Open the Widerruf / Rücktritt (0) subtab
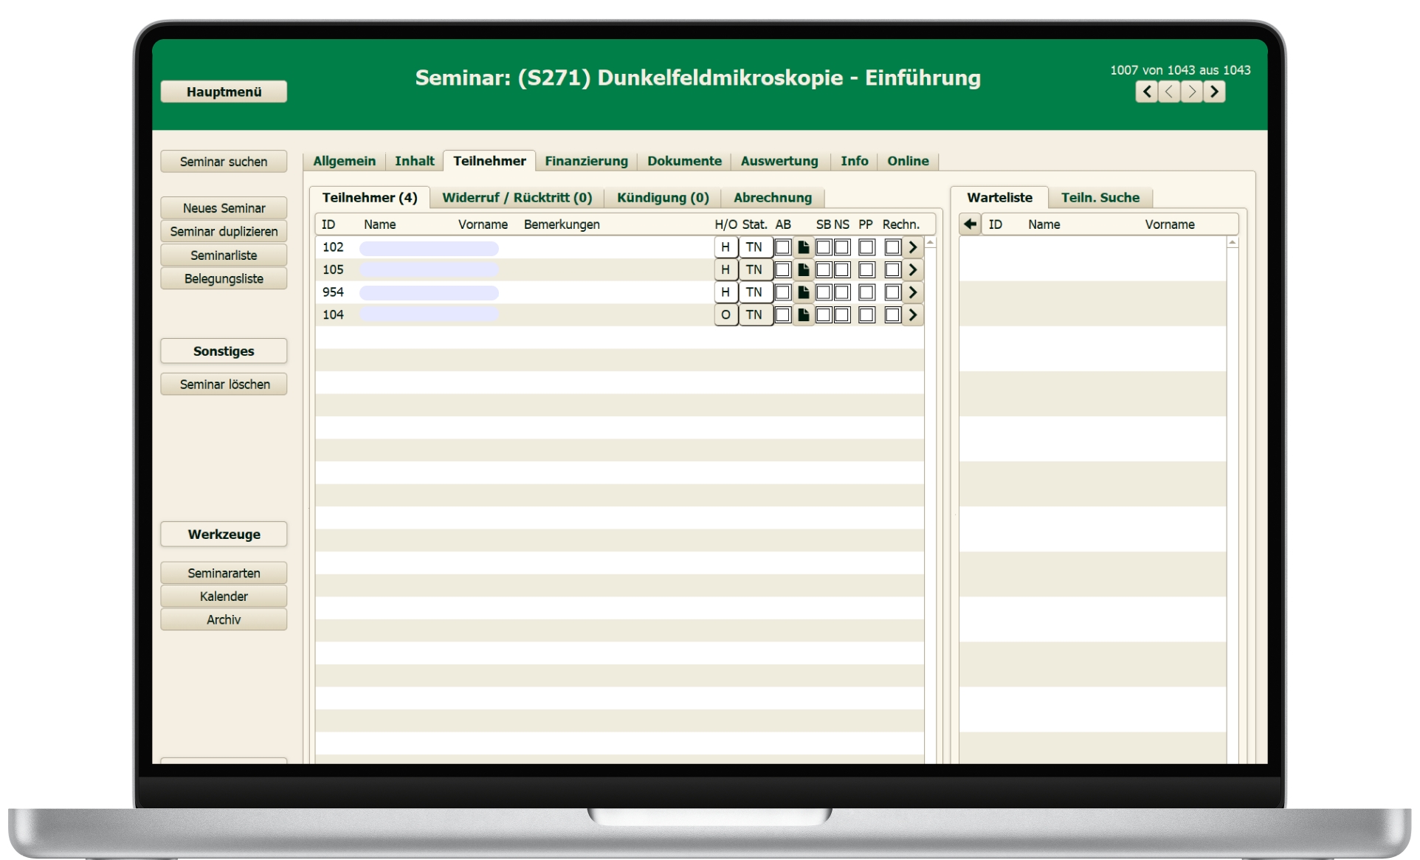Screen dimensions: 1420x860 [x=517, y=198]
